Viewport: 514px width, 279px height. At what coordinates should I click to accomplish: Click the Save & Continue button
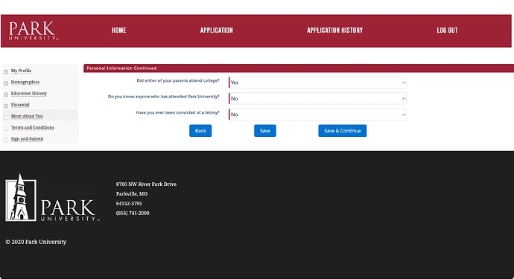coord(342,131)
